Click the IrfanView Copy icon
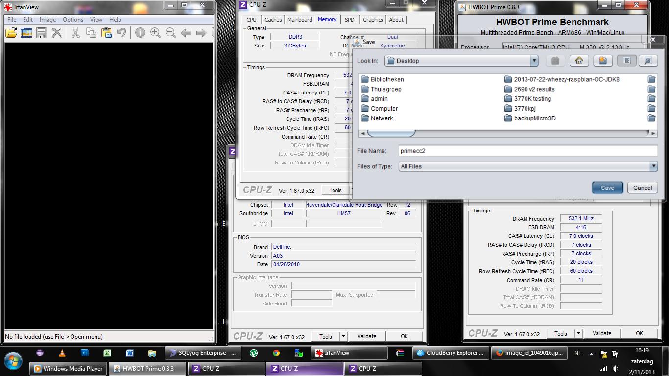669x376 pixels. 91,33
